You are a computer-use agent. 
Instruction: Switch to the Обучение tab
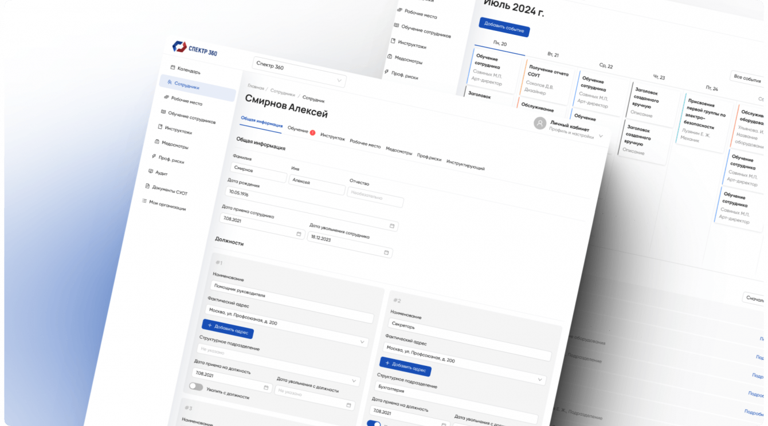[299, 129]
